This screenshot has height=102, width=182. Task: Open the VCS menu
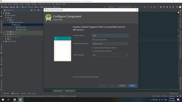click(x=53, y=4)
